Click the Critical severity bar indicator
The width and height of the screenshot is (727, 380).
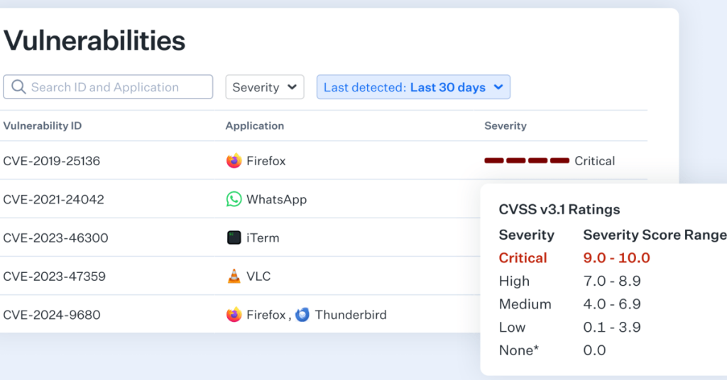[x=526, y=161]
